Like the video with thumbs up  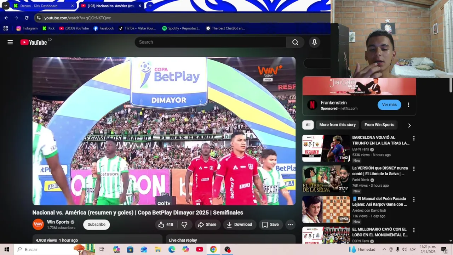point(166,225)
